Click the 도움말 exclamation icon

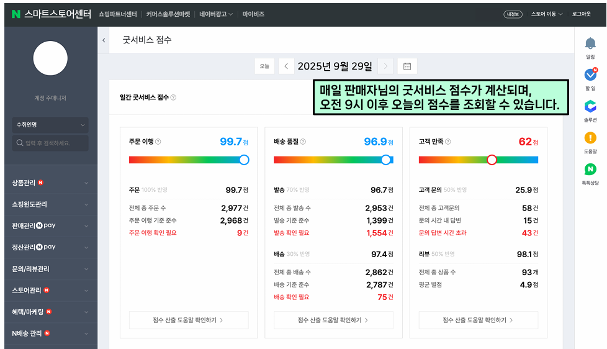(x=590, y=138)
